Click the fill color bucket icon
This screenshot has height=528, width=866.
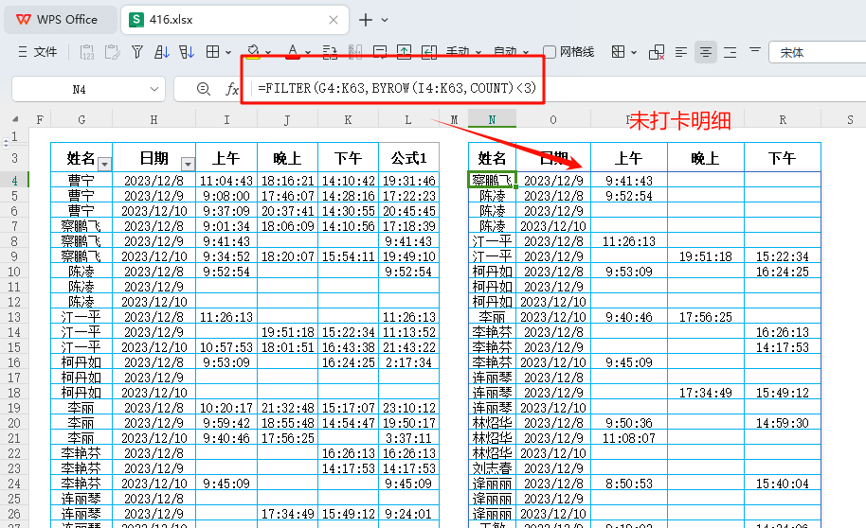click(253, 52)
